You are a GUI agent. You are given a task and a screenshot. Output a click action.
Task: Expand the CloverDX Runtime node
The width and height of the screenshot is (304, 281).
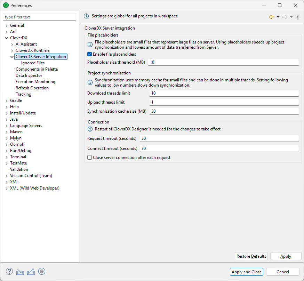click(12, 50)
